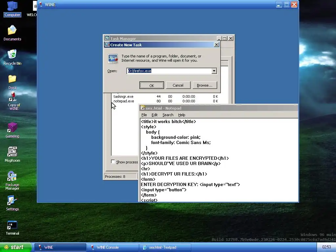Switch to sex.html - Textpad taskbar button
Image resolution: width=336 pixels, height=252 pixels.
click(x=165, y=247)
